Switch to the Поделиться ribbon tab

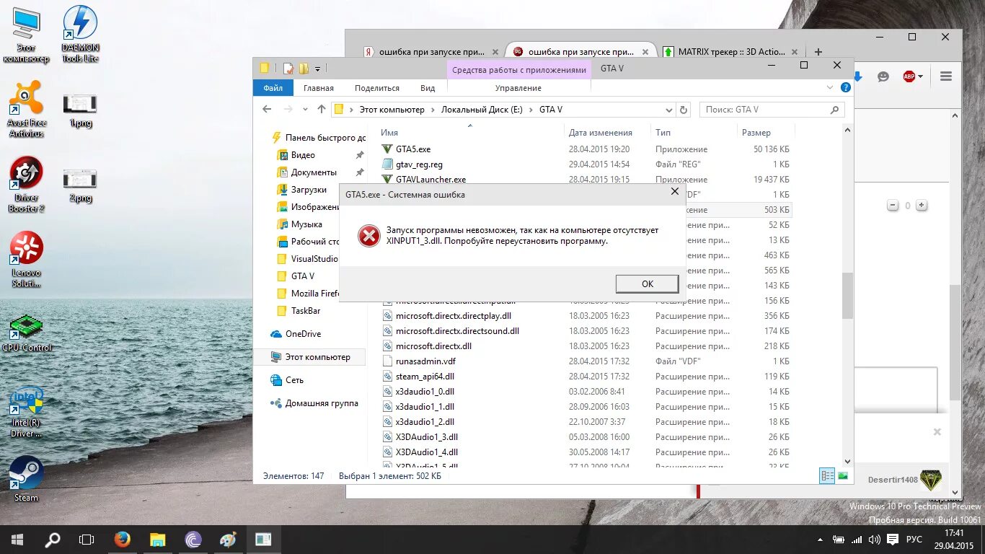pyautogui.click(x=377, y=88)
